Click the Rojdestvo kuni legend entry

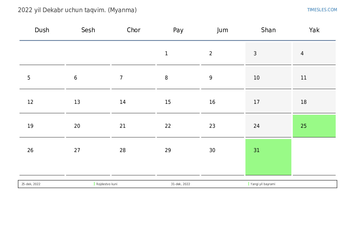pos(107,184)
